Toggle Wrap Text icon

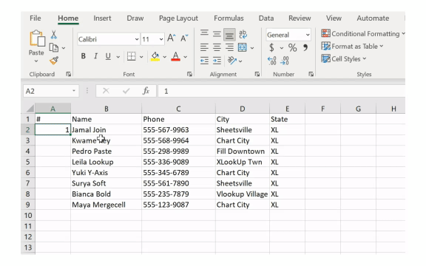243,34
